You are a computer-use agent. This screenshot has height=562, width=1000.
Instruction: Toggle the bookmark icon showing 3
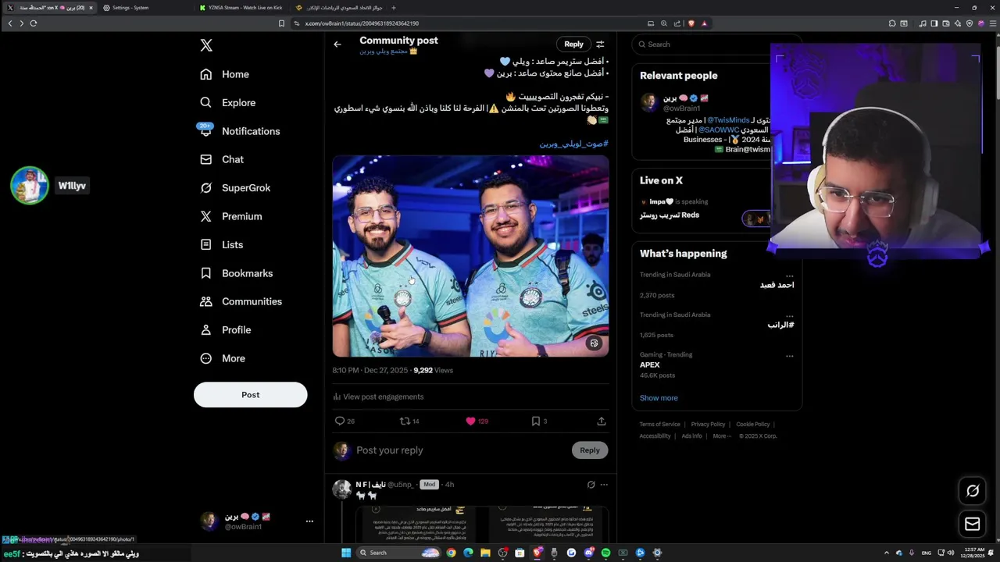click(535, 421)
